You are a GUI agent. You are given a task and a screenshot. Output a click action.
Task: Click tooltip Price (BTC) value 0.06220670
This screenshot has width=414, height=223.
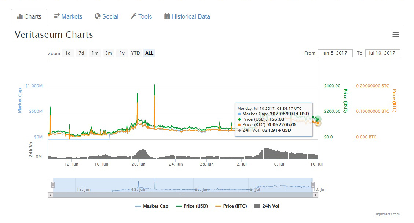282,124
